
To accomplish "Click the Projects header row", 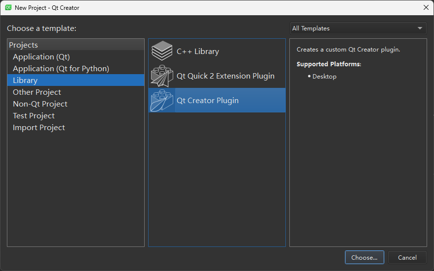I will click(76, 45).
